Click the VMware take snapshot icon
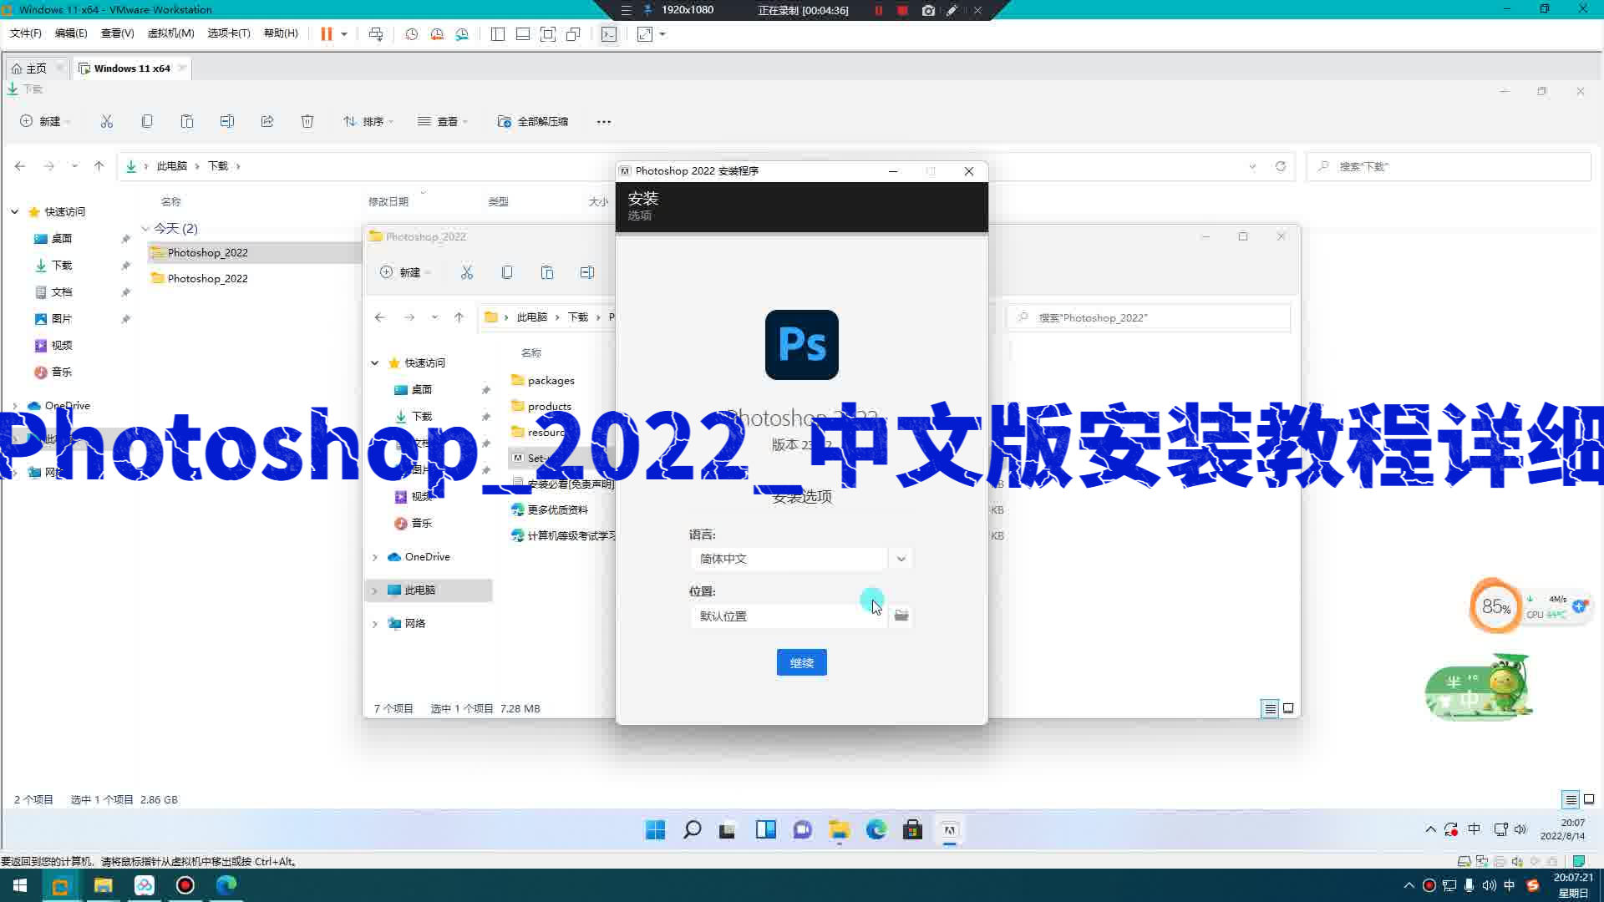Image resolution: width=1604 pixels, height=902 pixels. click(x=411, y=34)
